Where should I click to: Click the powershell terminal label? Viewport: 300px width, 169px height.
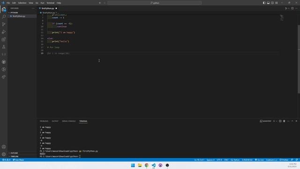point(265,121)
